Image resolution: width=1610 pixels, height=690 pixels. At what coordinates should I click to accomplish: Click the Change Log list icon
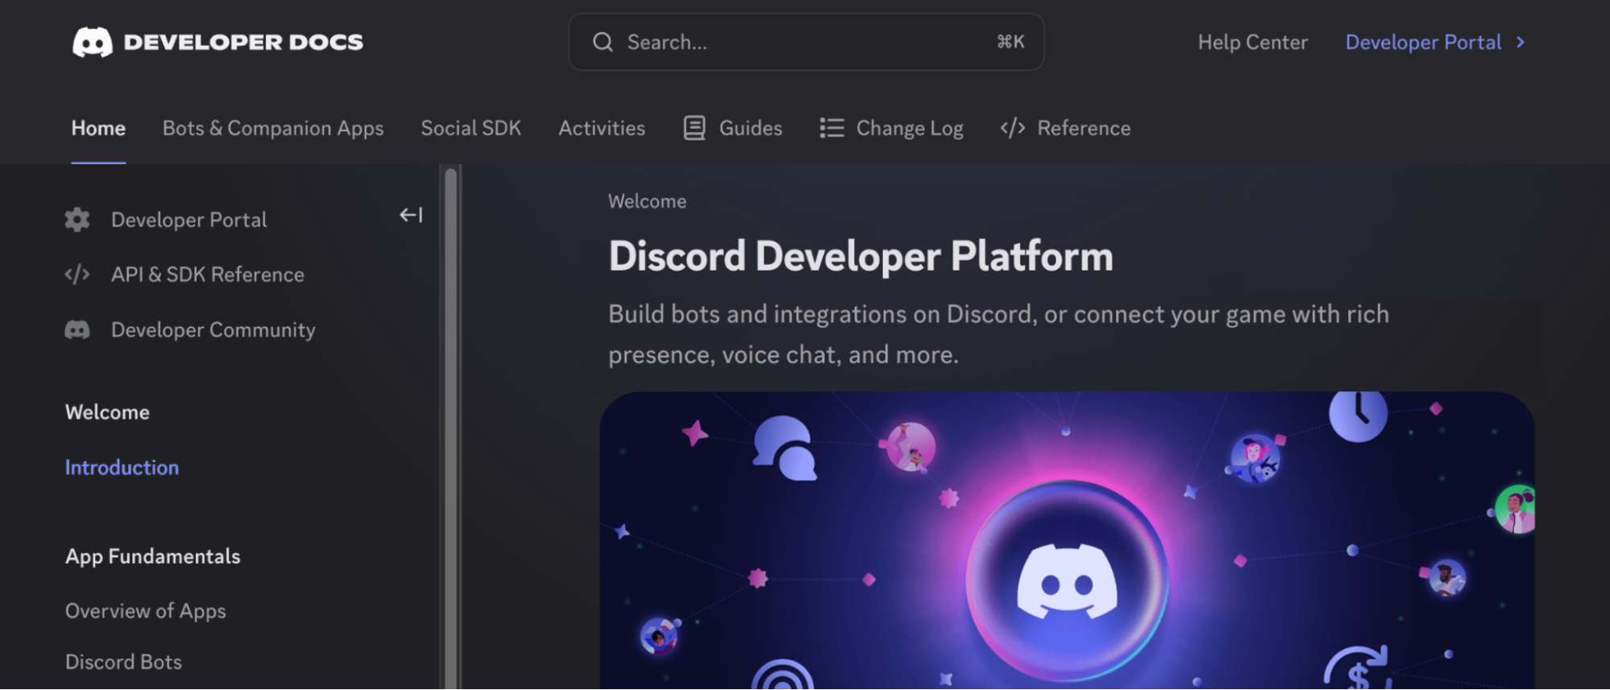(832, 128)
